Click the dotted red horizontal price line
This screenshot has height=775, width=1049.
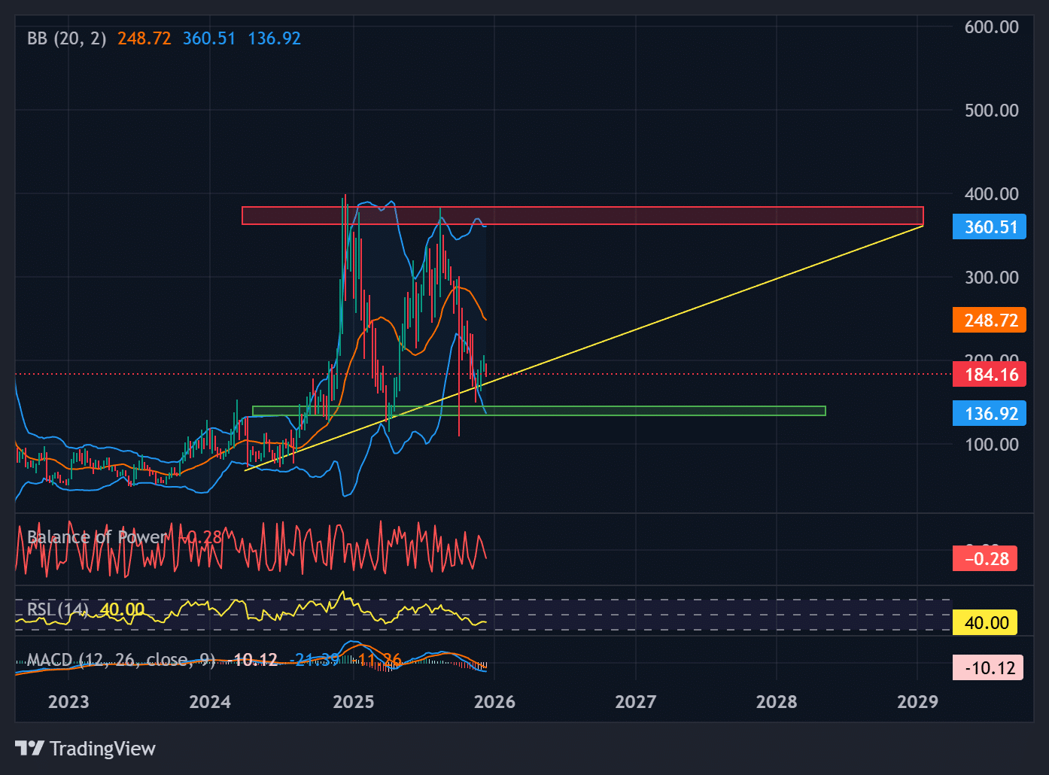[x=677, y=372]
